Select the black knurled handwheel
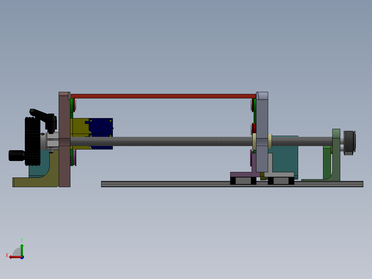Viewport: 372px width, 279px height. pos(32,141)
